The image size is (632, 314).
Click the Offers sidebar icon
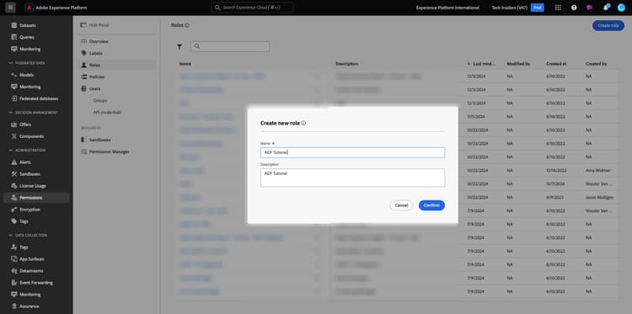pos(14,125)
